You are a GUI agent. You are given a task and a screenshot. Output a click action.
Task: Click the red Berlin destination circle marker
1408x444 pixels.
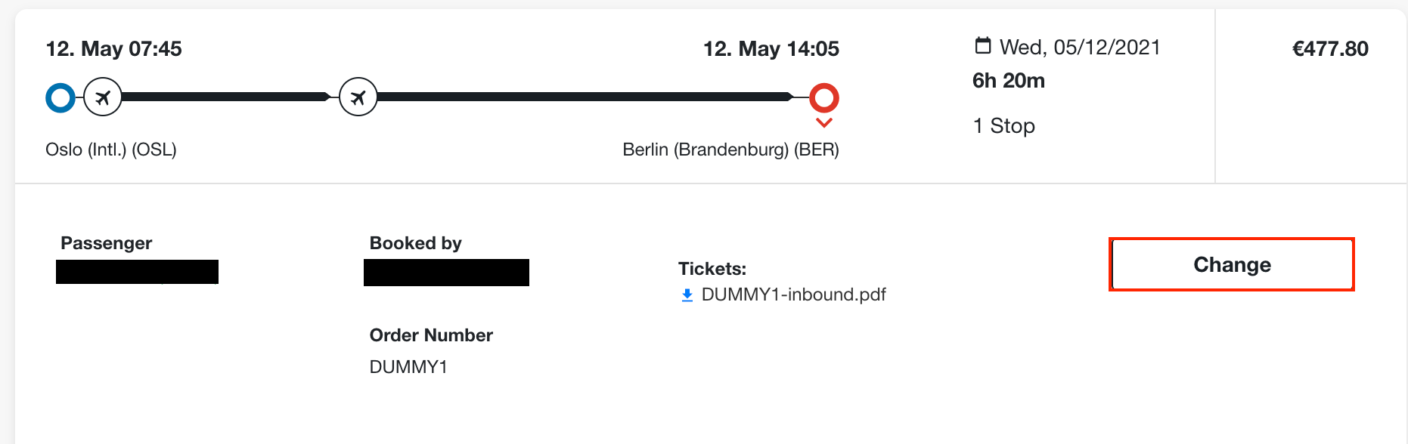pyautogui.click(x=824, y=97)
